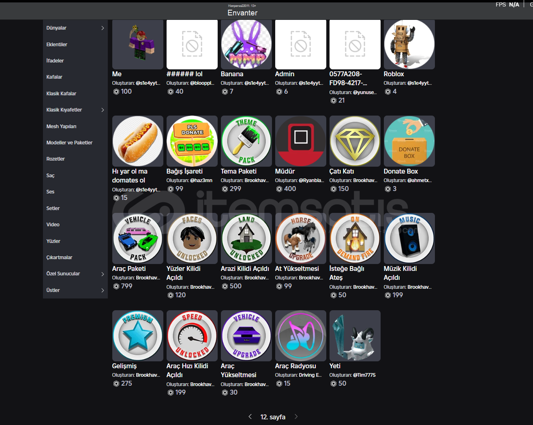The width and height of the screenshot is (533, 425).
Task: Expand the Özel Sunucular category arrow
Action: click(103, 274)
